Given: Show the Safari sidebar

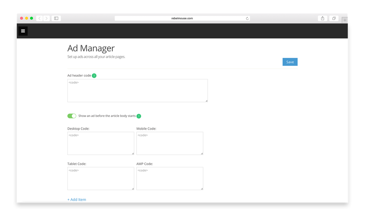Looking at the screenshot, I should point(56,18).
